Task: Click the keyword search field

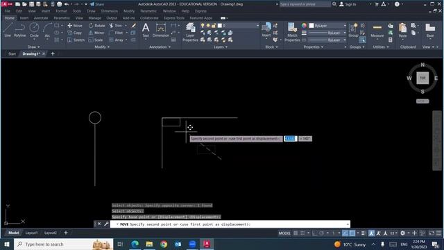Action: pyautogui.click(x=305, y=4)
